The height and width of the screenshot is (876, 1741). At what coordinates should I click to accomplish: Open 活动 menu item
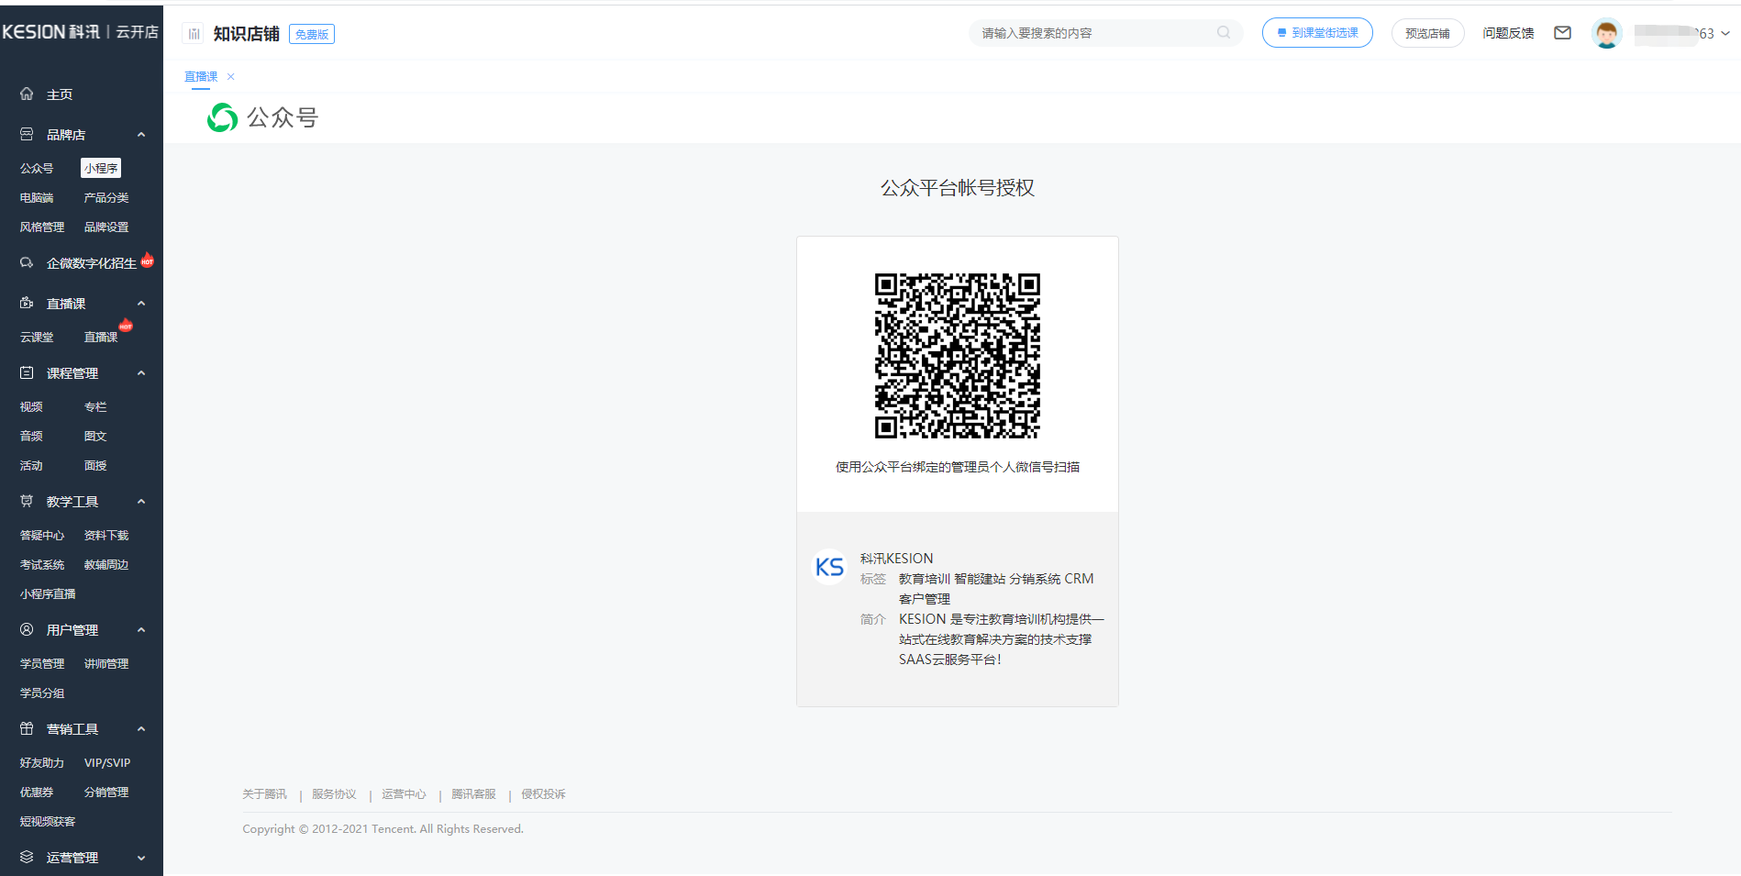[31, 465]
